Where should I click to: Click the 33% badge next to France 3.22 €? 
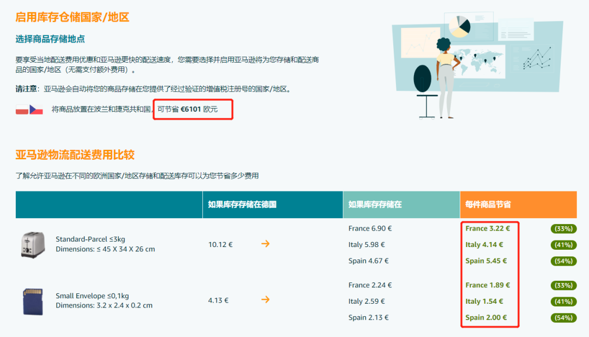pos(563,229)
